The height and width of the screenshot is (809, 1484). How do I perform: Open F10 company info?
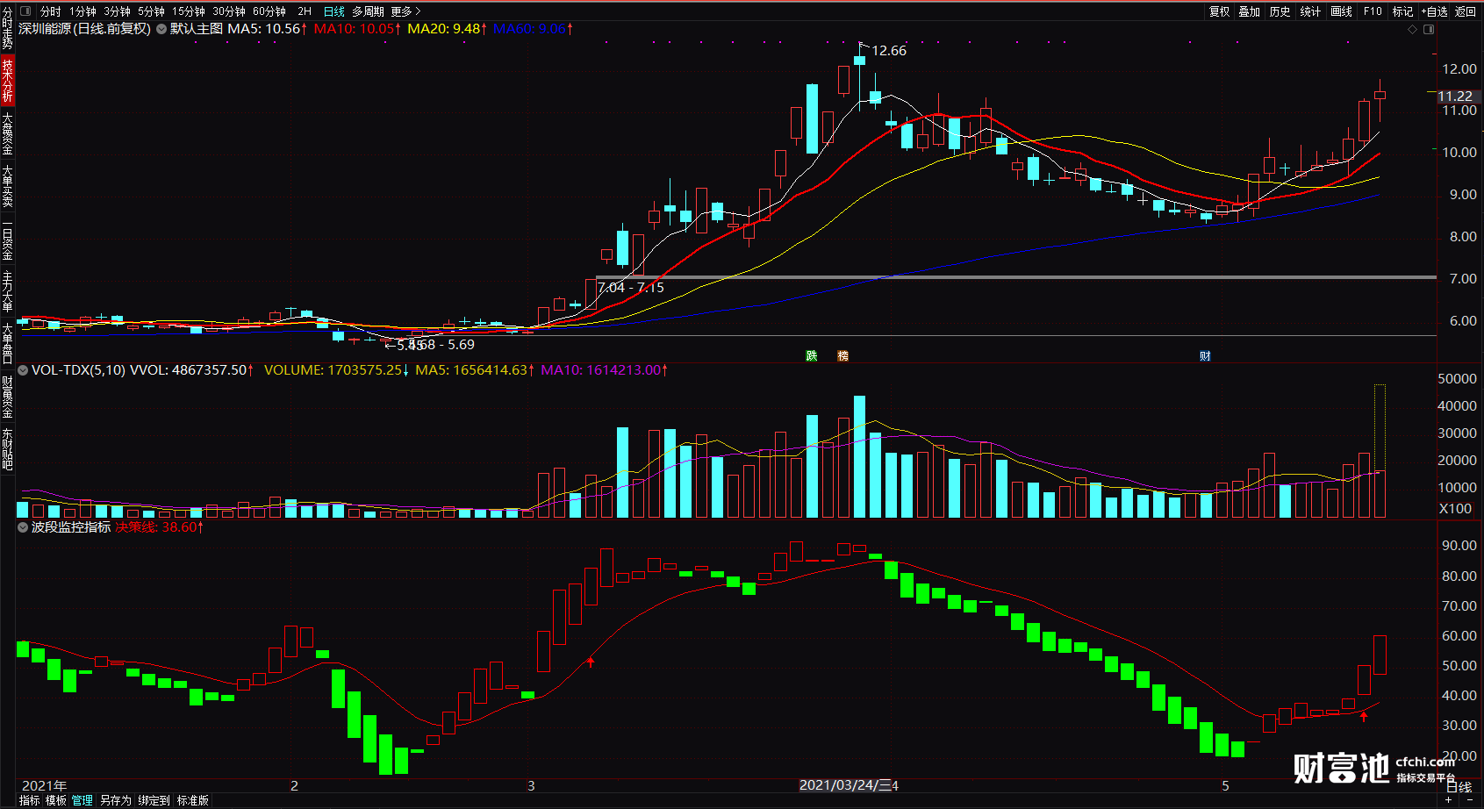[x=1373, y=11]
